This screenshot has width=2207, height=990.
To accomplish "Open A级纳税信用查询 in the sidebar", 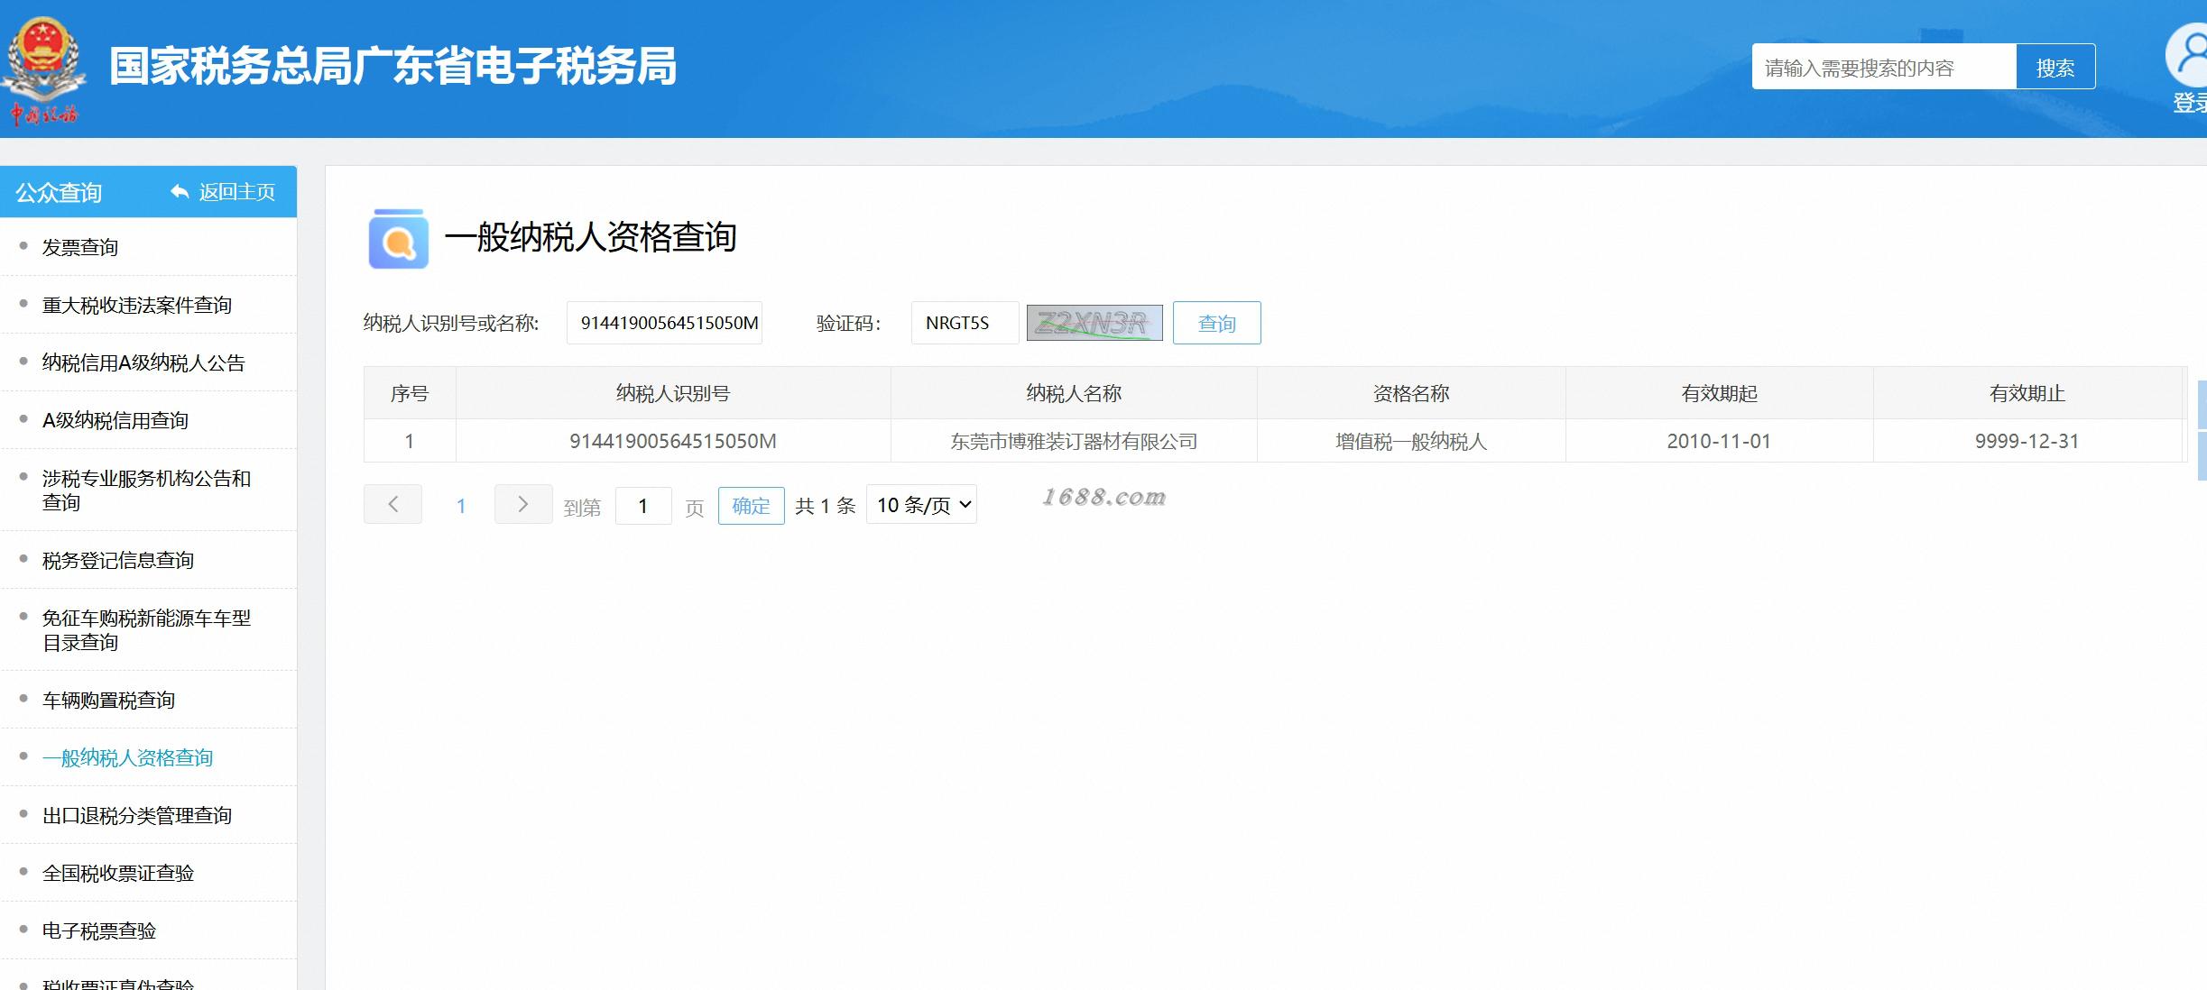I will (x=115, y=420).
